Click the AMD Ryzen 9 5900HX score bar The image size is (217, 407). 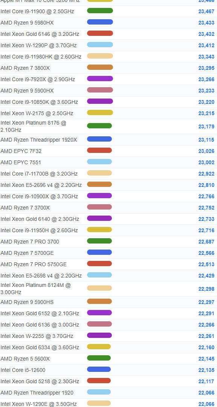pyautogui.click(x=100, y=90)
